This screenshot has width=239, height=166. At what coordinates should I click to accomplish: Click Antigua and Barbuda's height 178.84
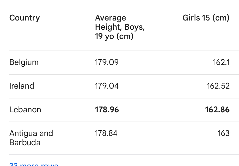(106, 133)
